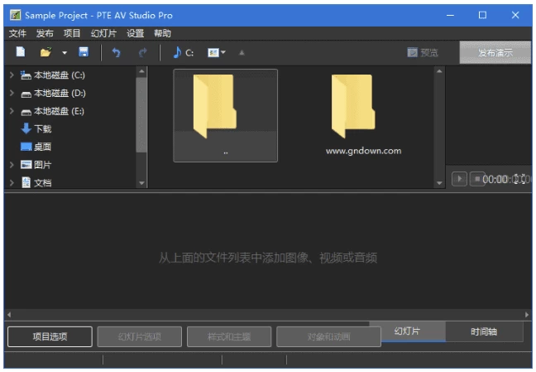The width and height of the screenshot is (536, 372).
Task: Click the redo arrow in the toolbar
Action: (142, 52)
